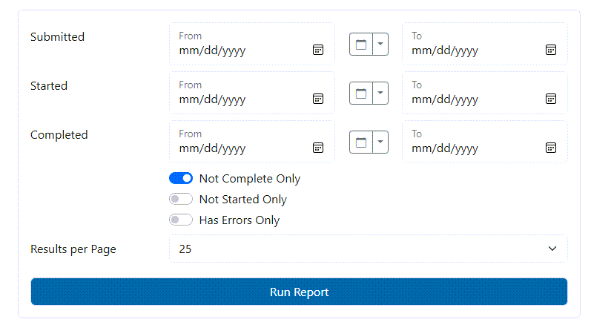This screenshot has height=322, width=591.
Task: Disable the Not Complete Only toggle
Action: pyautogui.click(x=181, y=179)
